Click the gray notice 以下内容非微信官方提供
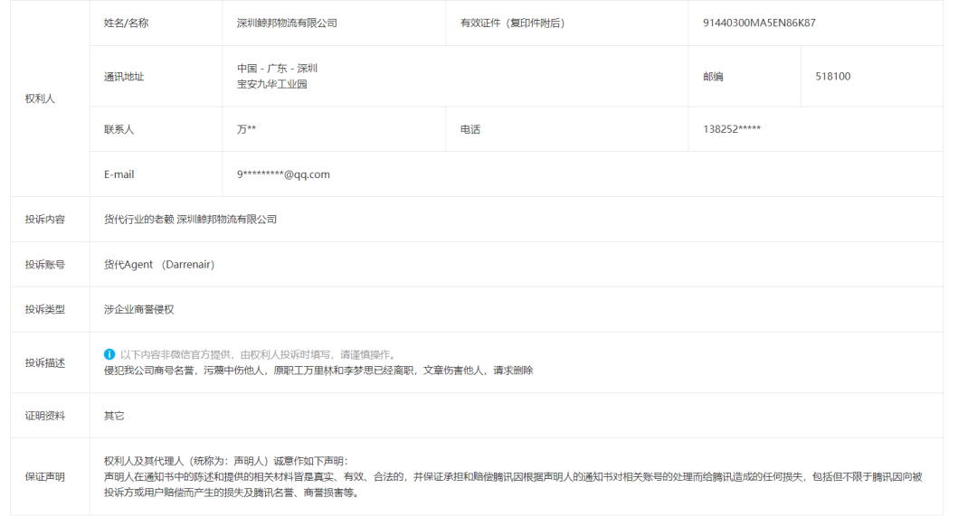 258,355
